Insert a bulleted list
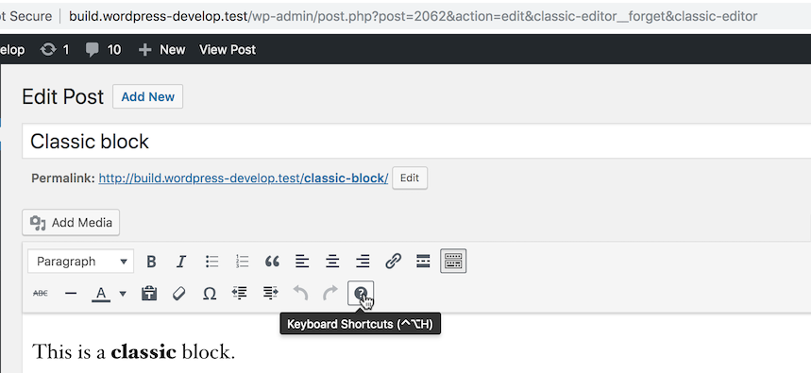The height and width of the screenshot is (373, 811). coord(211,262)
